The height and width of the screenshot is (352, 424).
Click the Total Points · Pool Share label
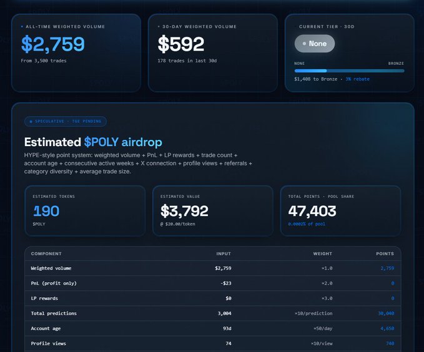(321, 197)
